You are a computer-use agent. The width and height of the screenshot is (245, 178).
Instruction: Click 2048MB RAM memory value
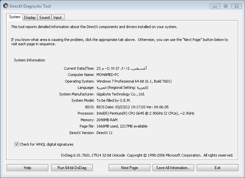[x=107, y=120]
